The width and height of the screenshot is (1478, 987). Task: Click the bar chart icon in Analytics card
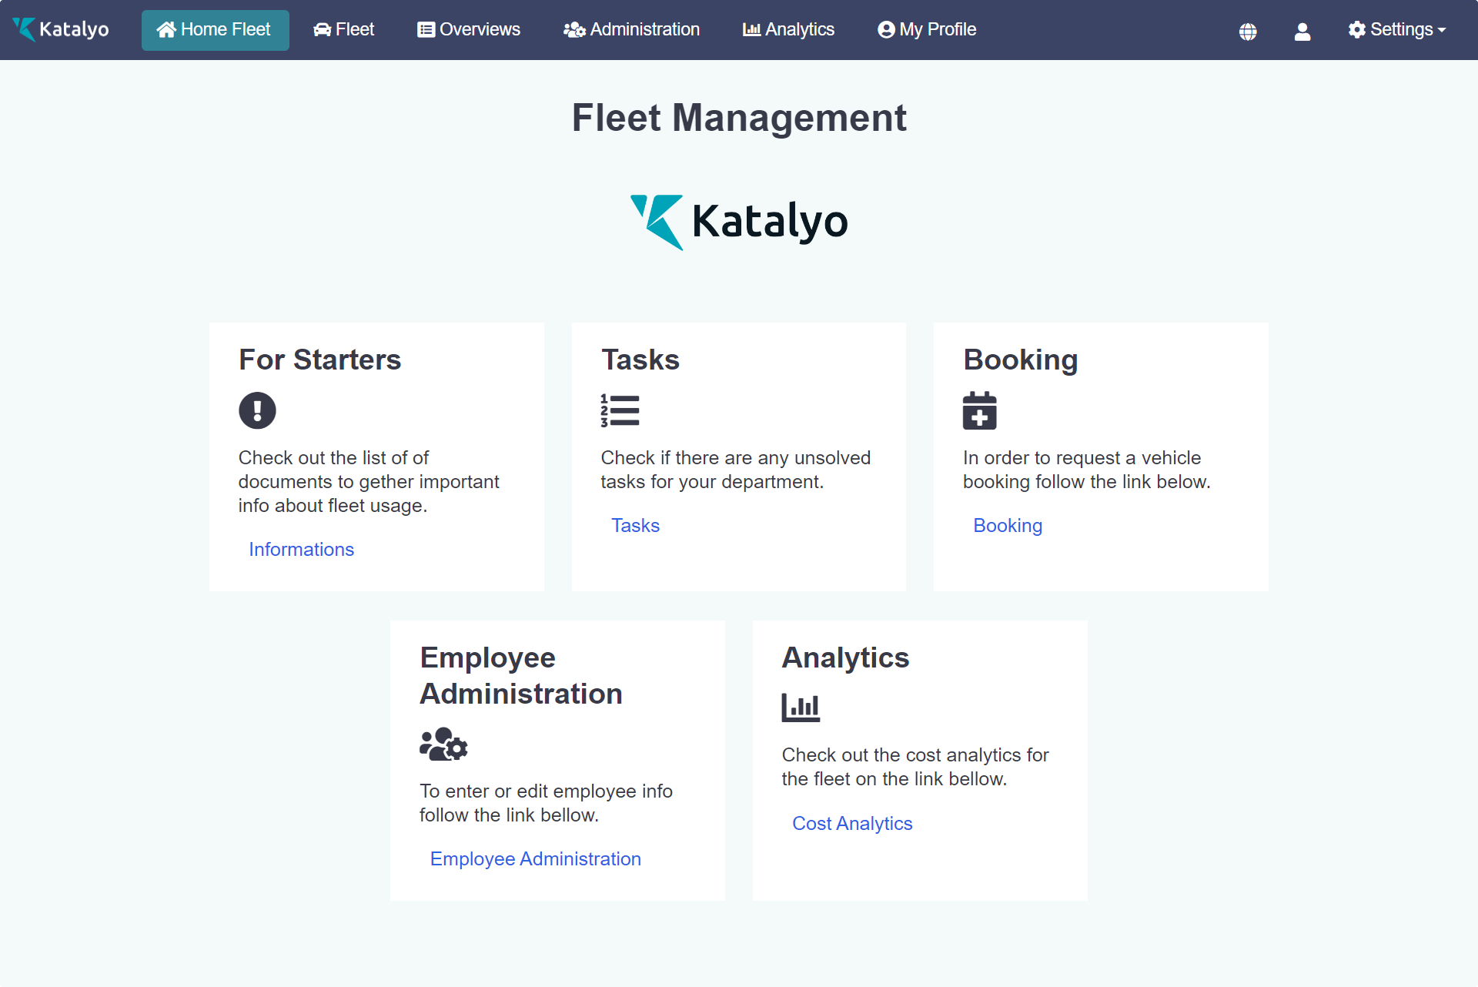801,707
